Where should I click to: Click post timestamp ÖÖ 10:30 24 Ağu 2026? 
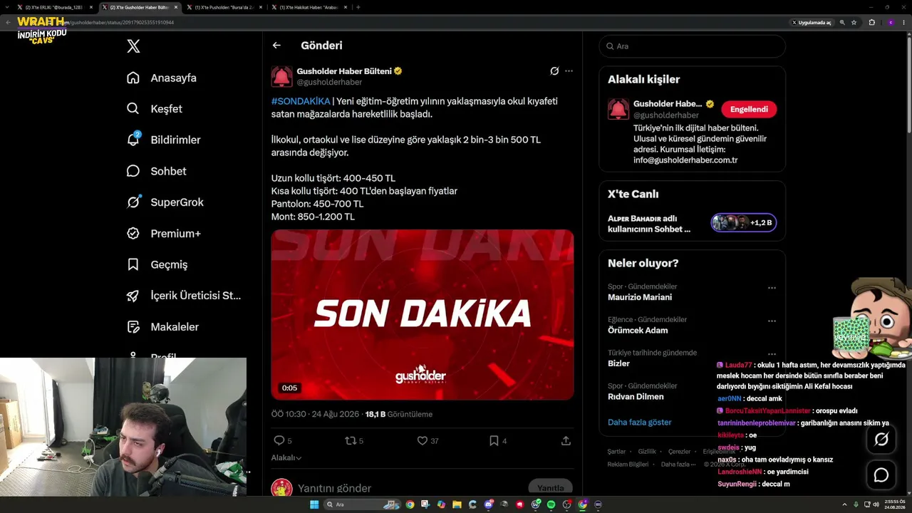(x=315, y=414)
